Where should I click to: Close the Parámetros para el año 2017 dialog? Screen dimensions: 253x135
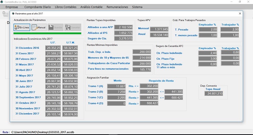pyautogui.click(x=240, y=14)
